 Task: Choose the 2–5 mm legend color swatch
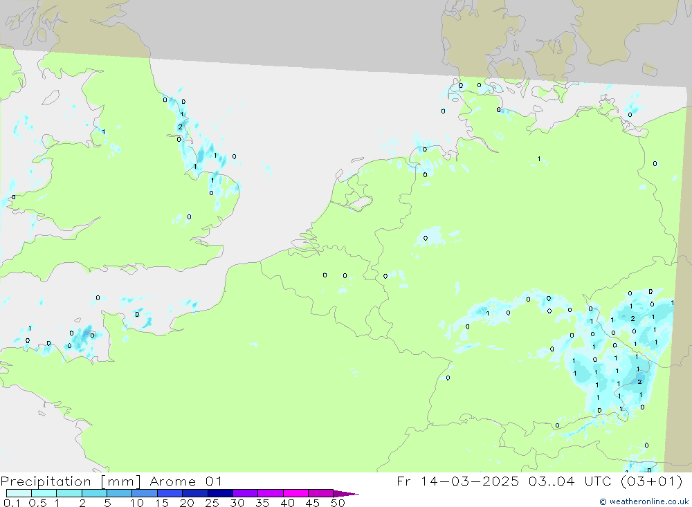pos(94,493)
